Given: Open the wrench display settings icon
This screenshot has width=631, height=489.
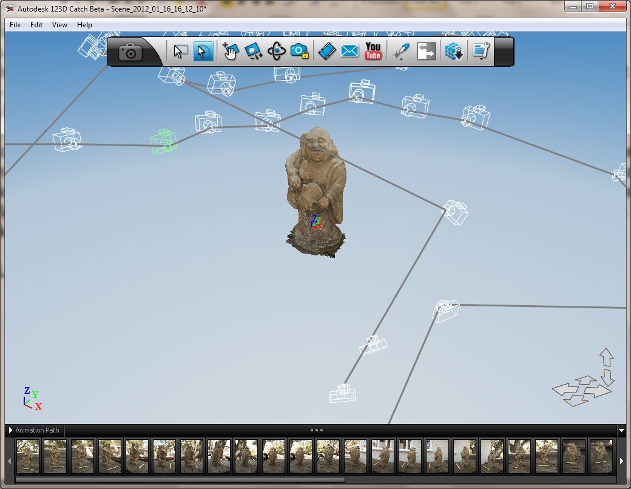Looking at the screenshot, I should click(x=481, y=52).
